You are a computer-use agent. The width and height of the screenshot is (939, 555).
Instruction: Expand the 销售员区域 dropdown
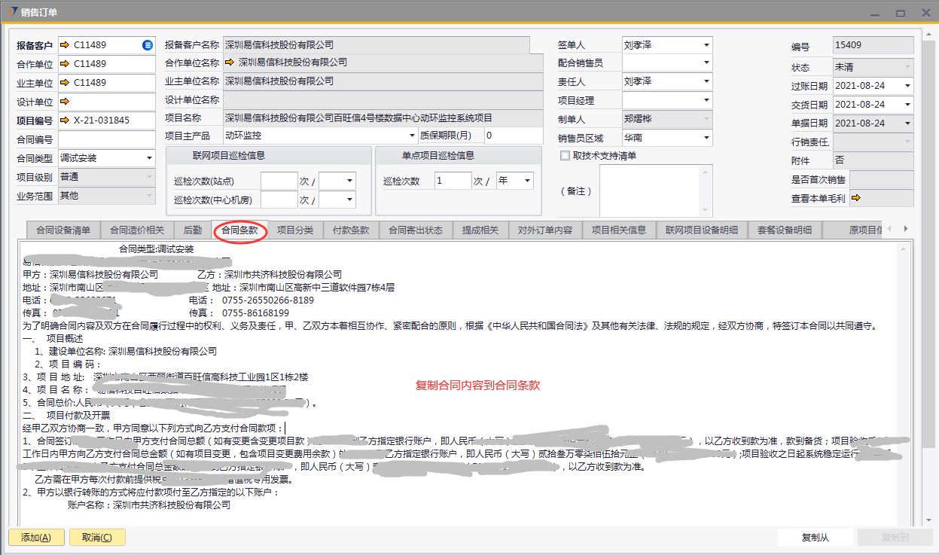706,138
